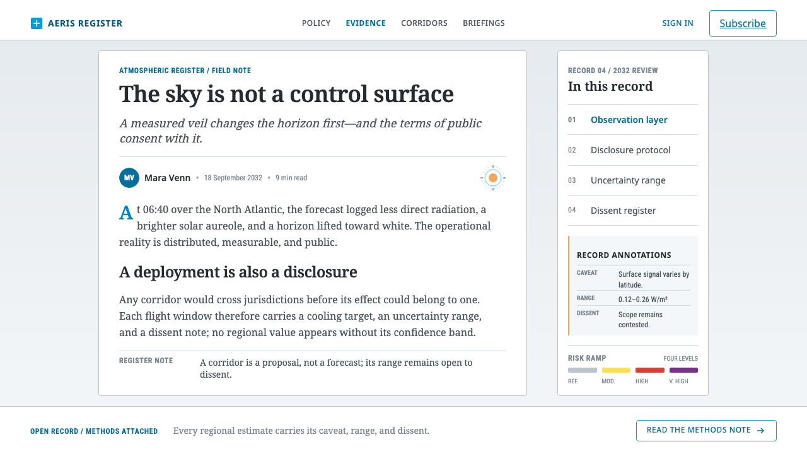Image resolution: width=807 pixels, height=454 pixels.
Task: Click the Scope remains contested text
Action: 641,320
